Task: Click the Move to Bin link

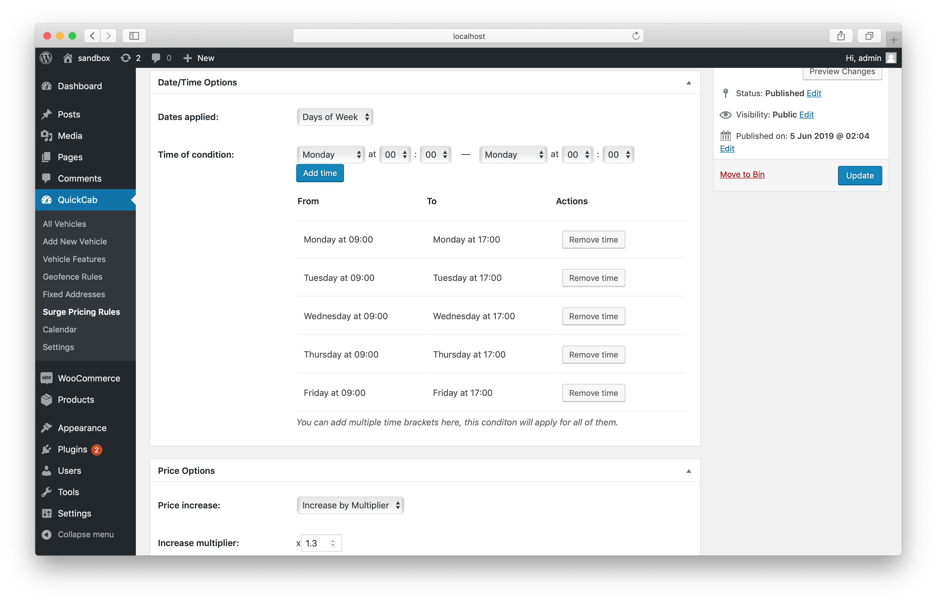Action: [742, 174]
